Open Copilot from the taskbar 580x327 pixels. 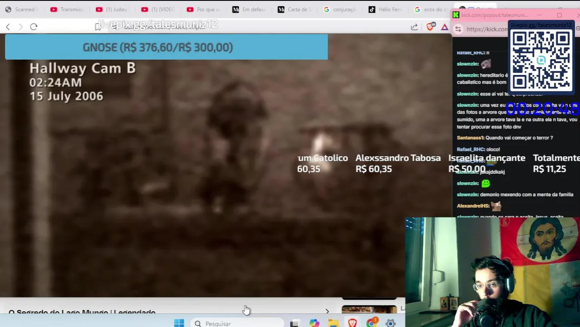[x=314, y=323]
